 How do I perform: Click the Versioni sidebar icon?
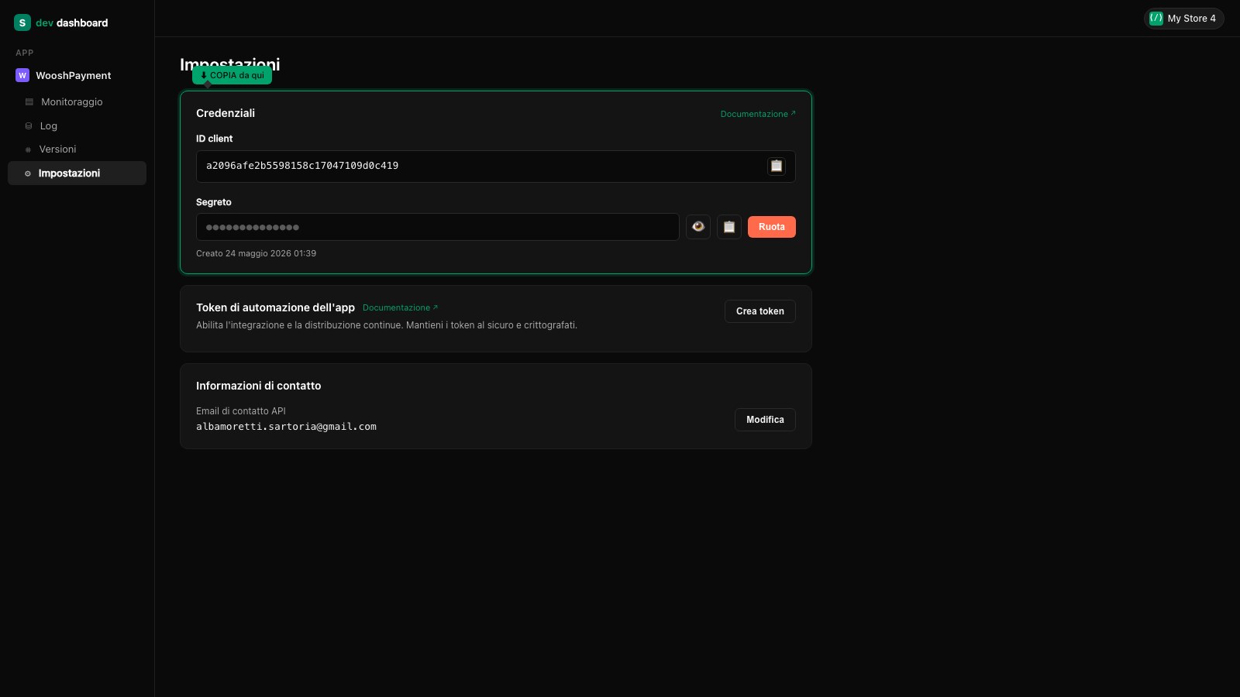28,149
